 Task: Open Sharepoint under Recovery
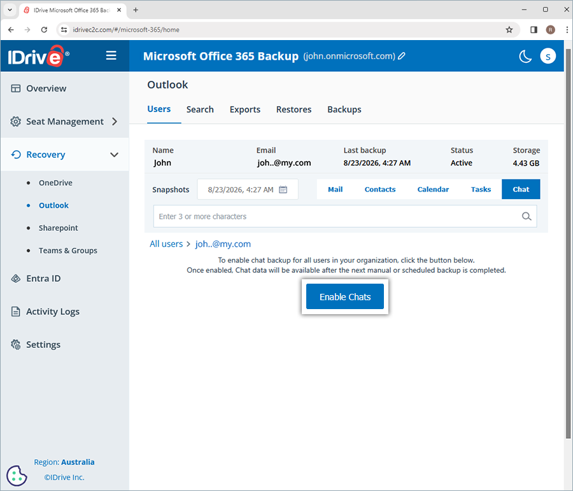pyautogui.click(x=59, y=228)
